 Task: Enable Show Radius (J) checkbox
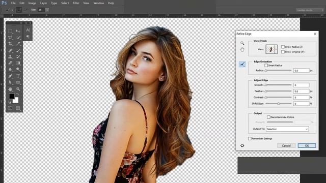(283, 47)
